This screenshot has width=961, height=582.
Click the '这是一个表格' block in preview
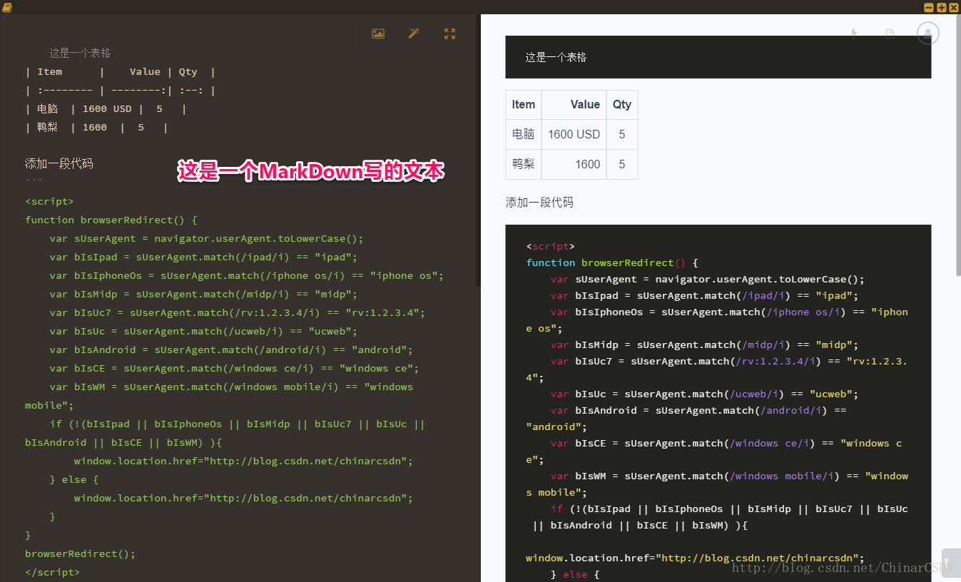pyautogui.click(x=718, y=57)
